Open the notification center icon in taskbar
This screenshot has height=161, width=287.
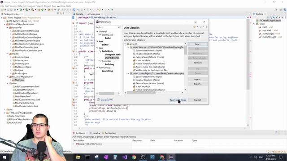(281, 157)
